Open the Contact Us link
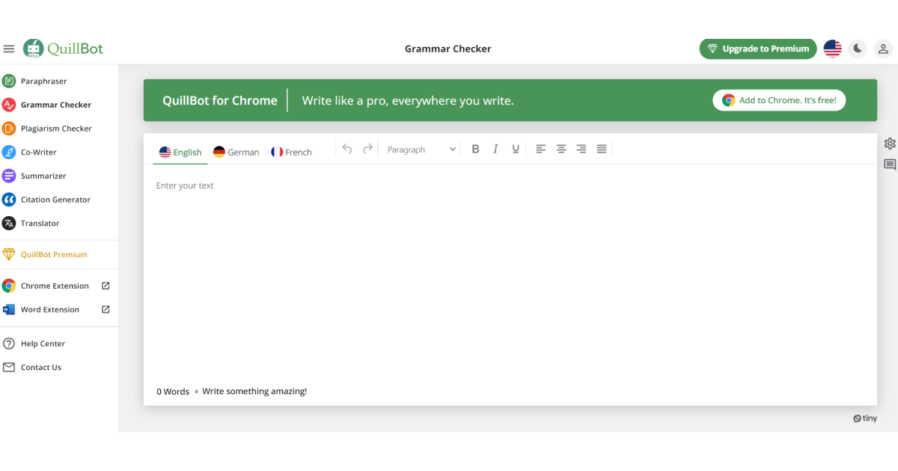 [x=41, y=367]
